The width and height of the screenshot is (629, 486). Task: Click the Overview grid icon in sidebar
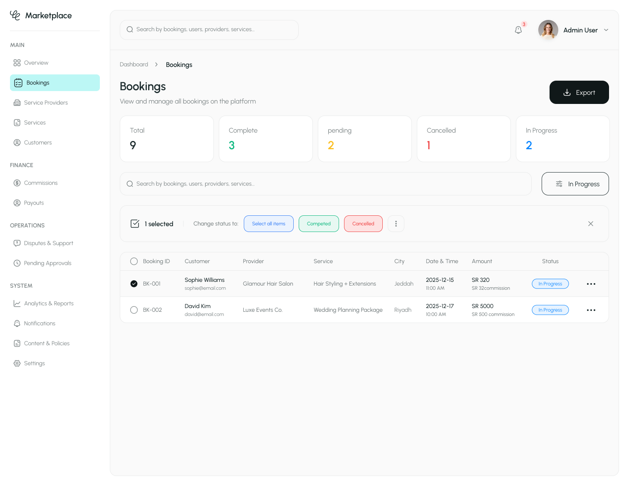[x=17, y=63]
